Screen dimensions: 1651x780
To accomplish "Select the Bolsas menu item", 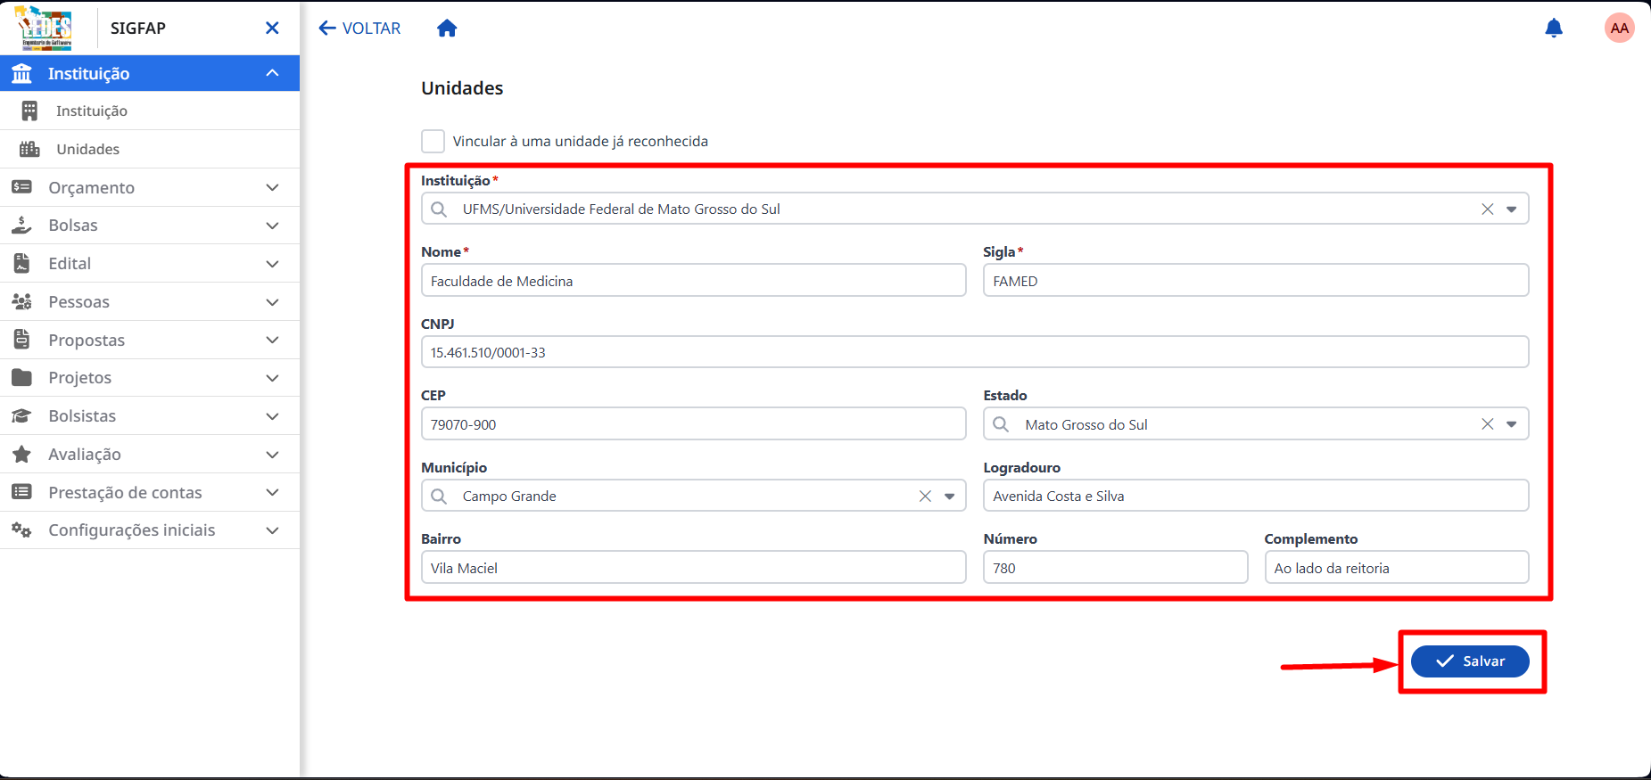I will pyautogui.click(x=150, y=226).
